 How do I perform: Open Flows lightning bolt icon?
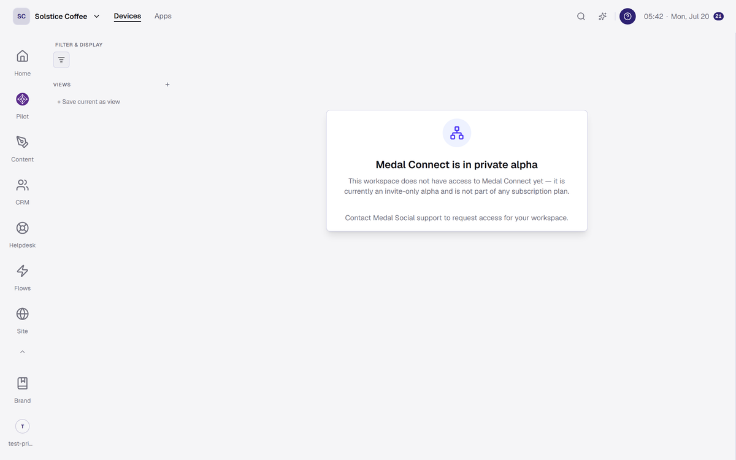point(22,271)
